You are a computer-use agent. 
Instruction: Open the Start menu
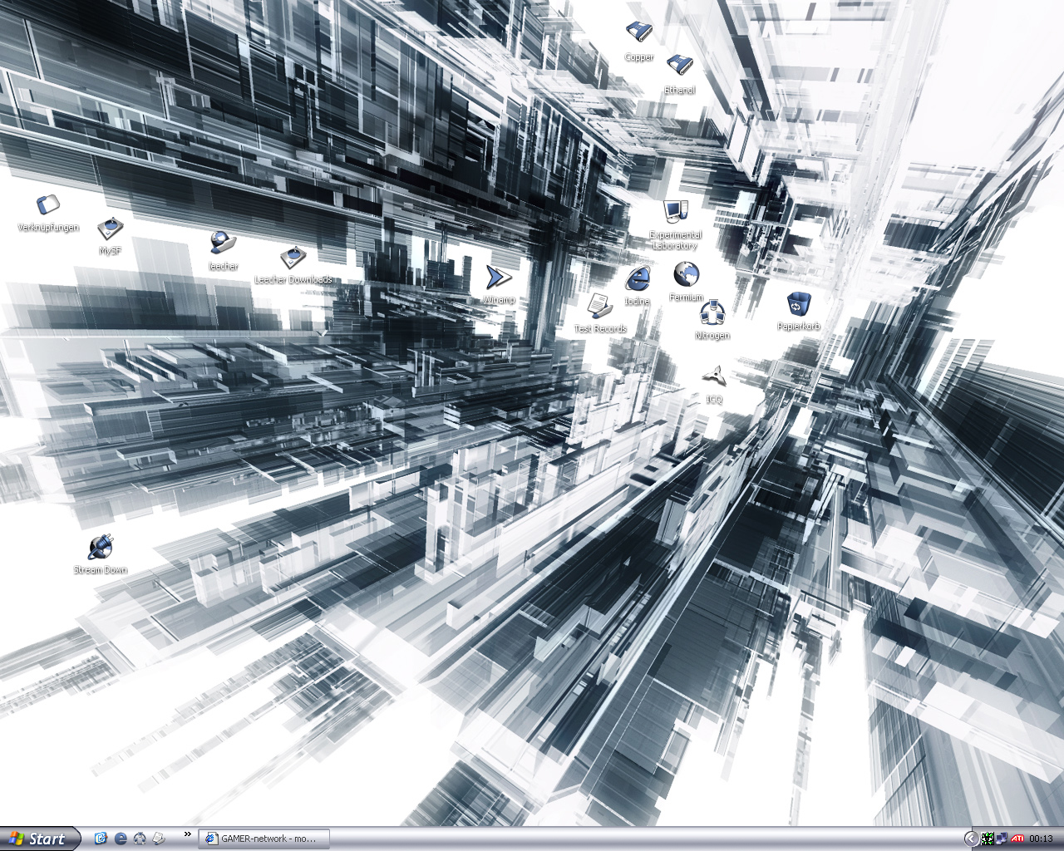(x=40, y=839)
